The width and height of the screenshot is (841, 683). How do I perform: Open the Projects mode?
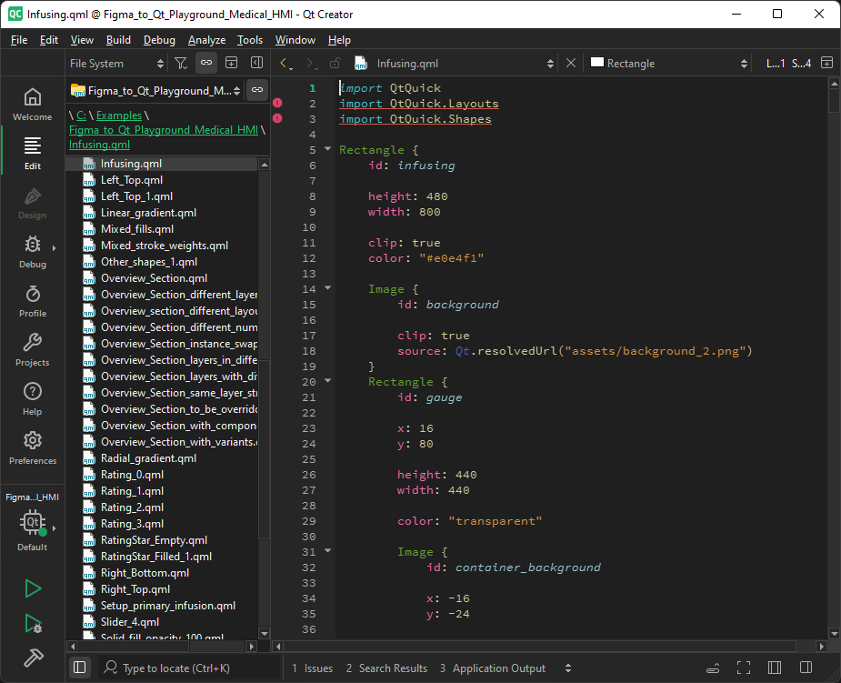click(x=32, y=350)
